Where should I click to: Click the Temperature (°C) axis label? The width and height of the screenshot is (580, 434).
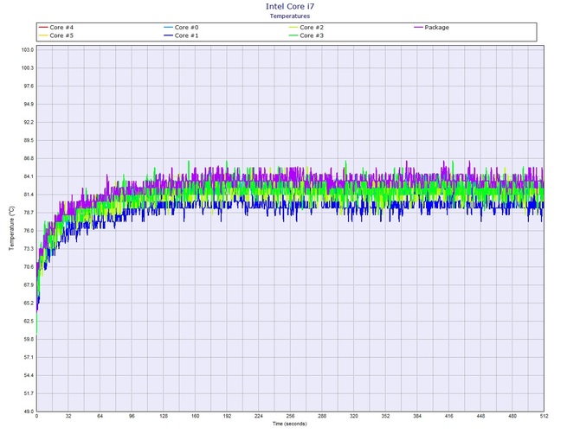pyautogui.click(x=12, y=228)
